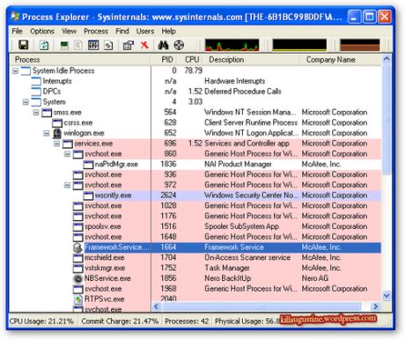Viewport: 405px width, 340px height.
Task: Collapse the System tree node
Action: click(26, 102)
